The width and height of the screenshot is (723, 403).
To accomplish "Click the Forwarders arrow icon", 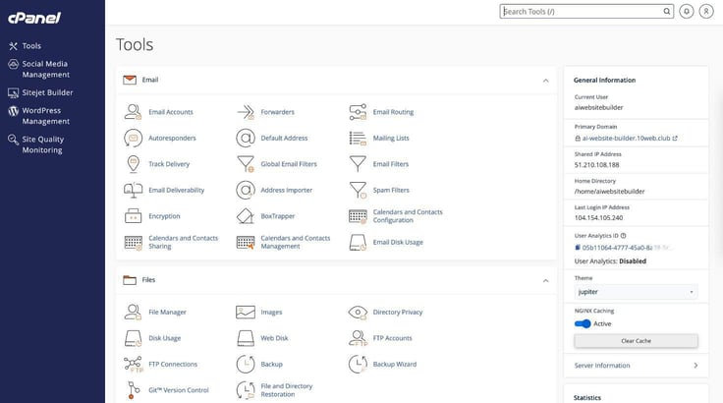I will tap(246, 112).
